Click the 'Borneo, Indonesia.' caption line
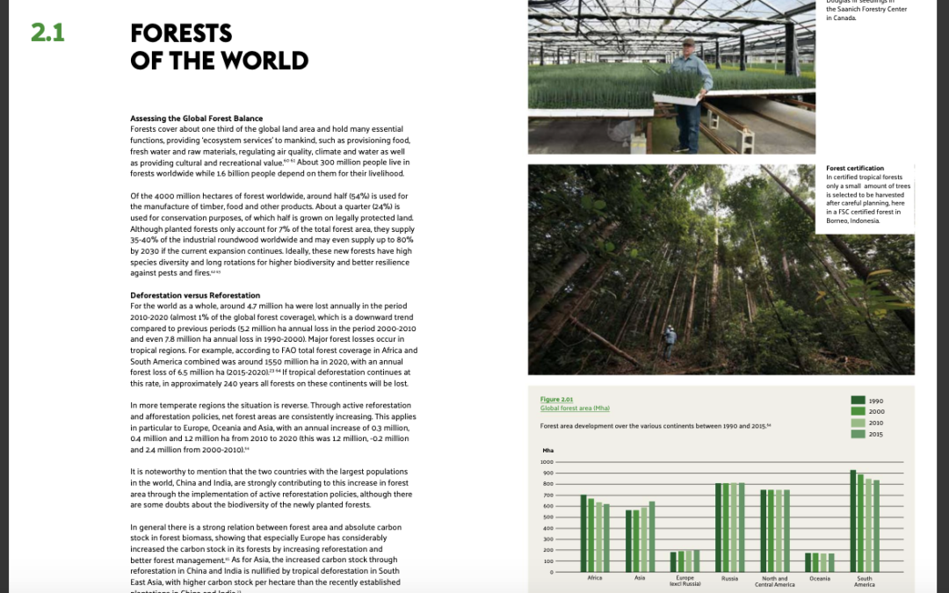The width and height of the screenshot is (949, 593). 852,221
